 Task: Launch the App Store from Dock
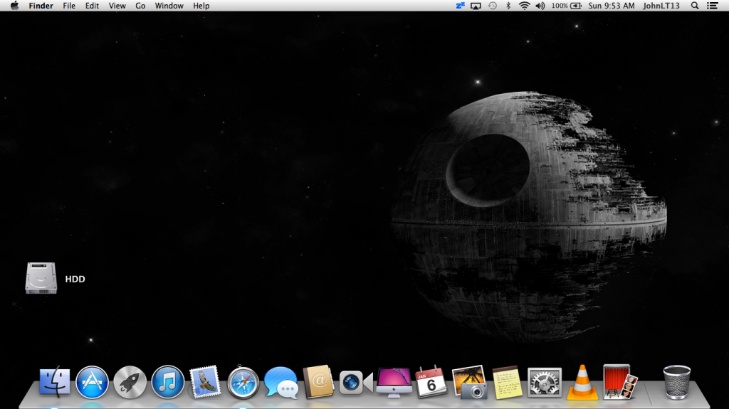[92, 382]
